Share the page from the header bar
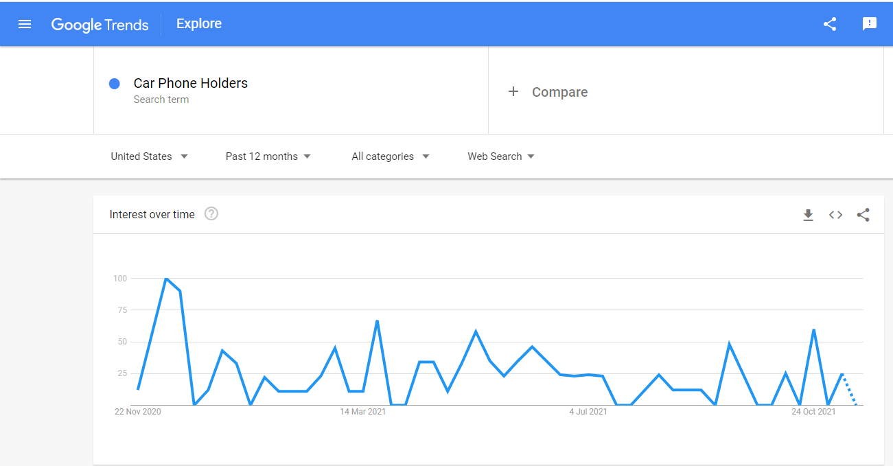The width and height of the screenshot is (893, 466). coord(830,24)
